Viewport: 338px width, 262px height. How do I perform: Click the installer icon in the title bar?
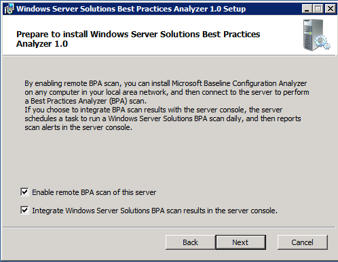(x=9, y=9)
